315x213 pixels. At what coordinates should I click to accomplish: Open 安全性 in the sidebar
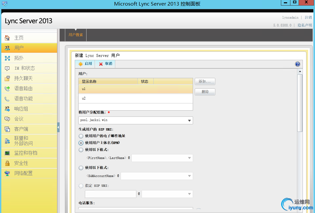pyautogui.click(x=29, y=163)
